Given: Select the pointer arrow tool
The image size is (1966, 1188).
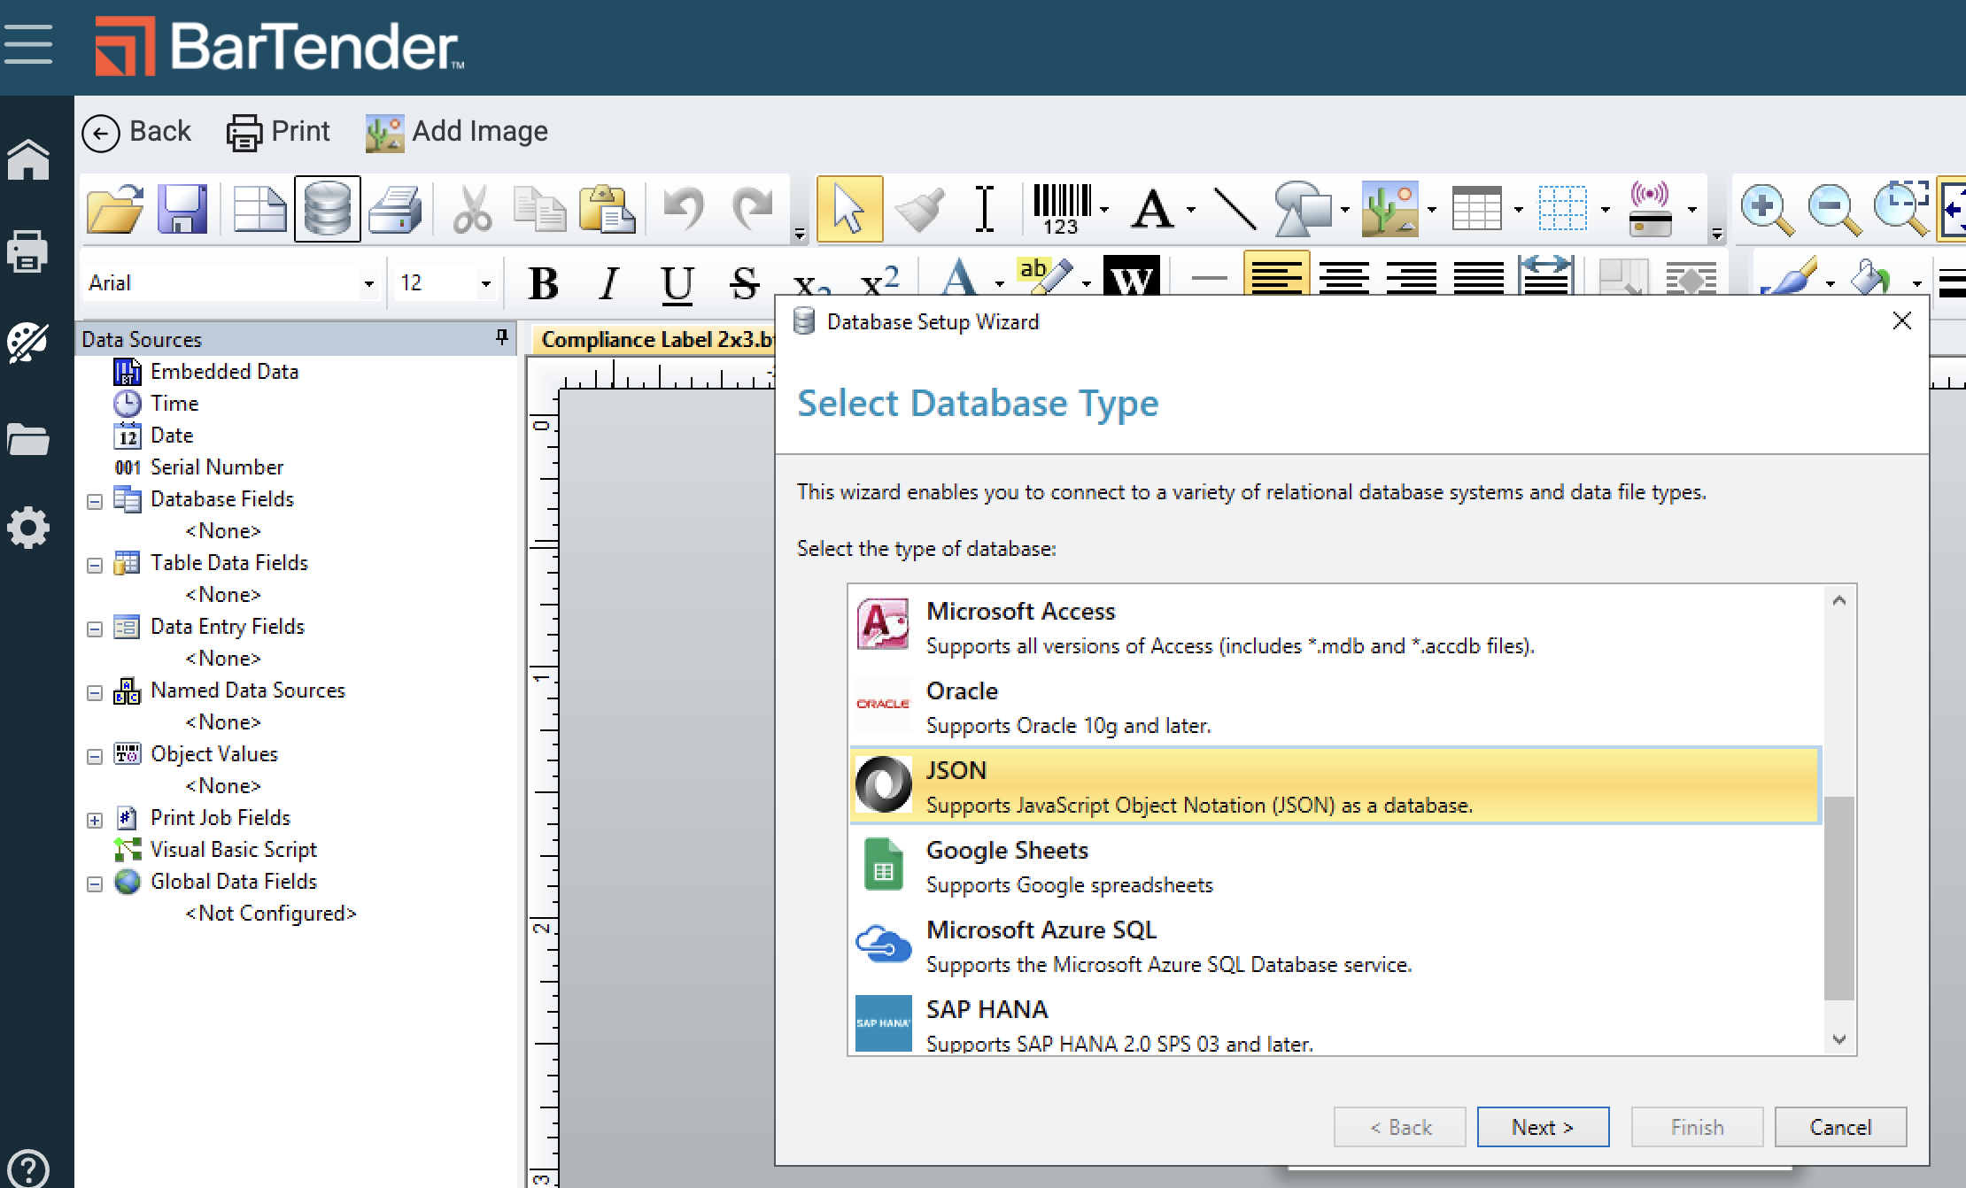Looking at the screenshot, I should (849, 209).
